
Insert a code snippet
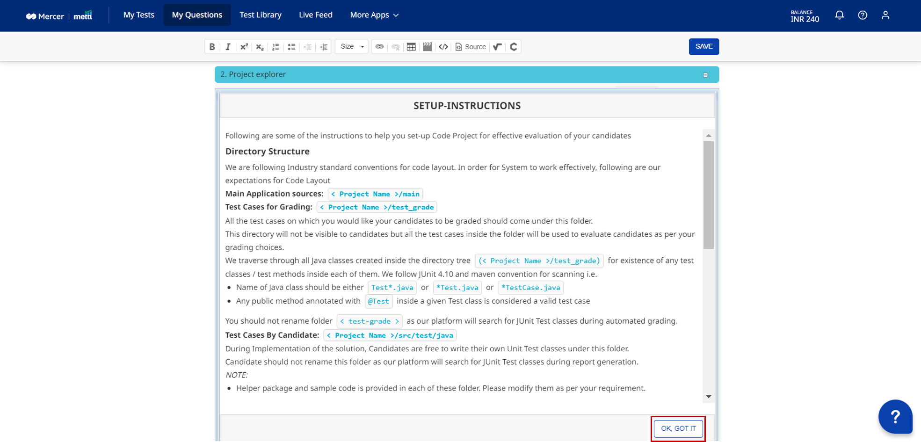tap(443, 47)
